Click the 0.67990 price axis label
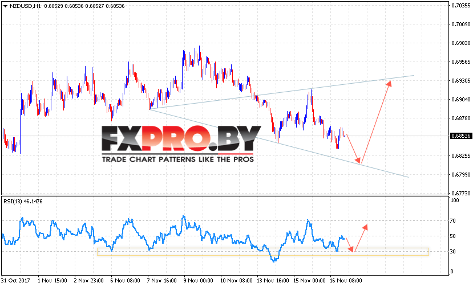 (x=460, y=174)
